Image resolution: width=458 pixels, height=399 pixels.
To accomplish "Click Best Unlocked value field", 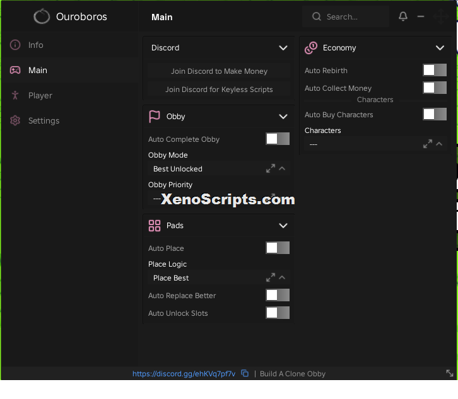I will click(x=219, y=169).
